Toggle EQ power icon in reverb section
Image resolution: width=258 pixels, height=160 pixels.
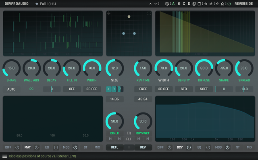(208, 148)
